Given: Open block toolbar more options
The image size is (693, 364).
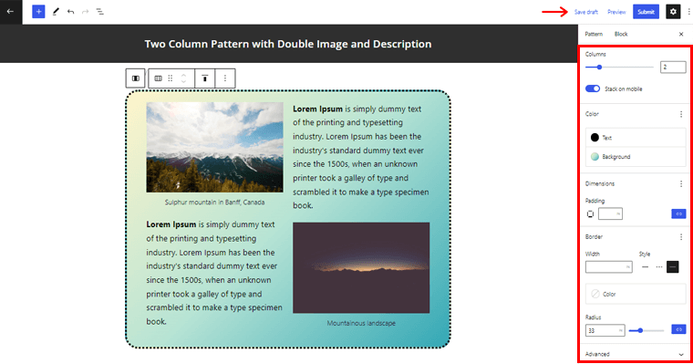Looking at the screenshot, I should [225, 78].
